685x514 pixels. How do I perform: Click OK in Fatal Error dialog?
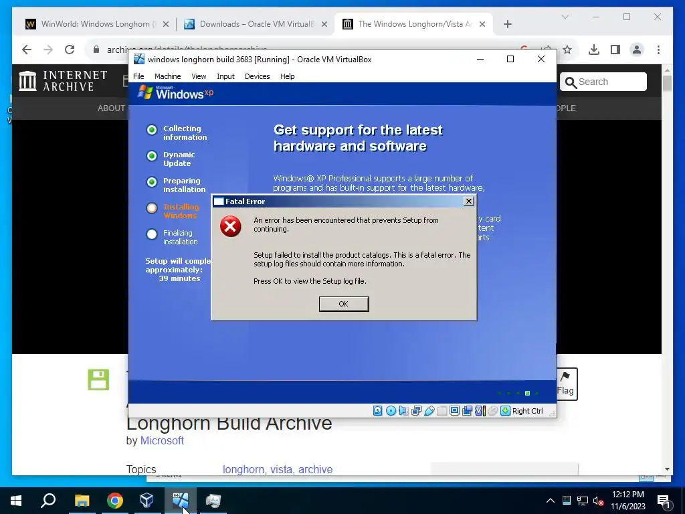[x=344, y=304]
